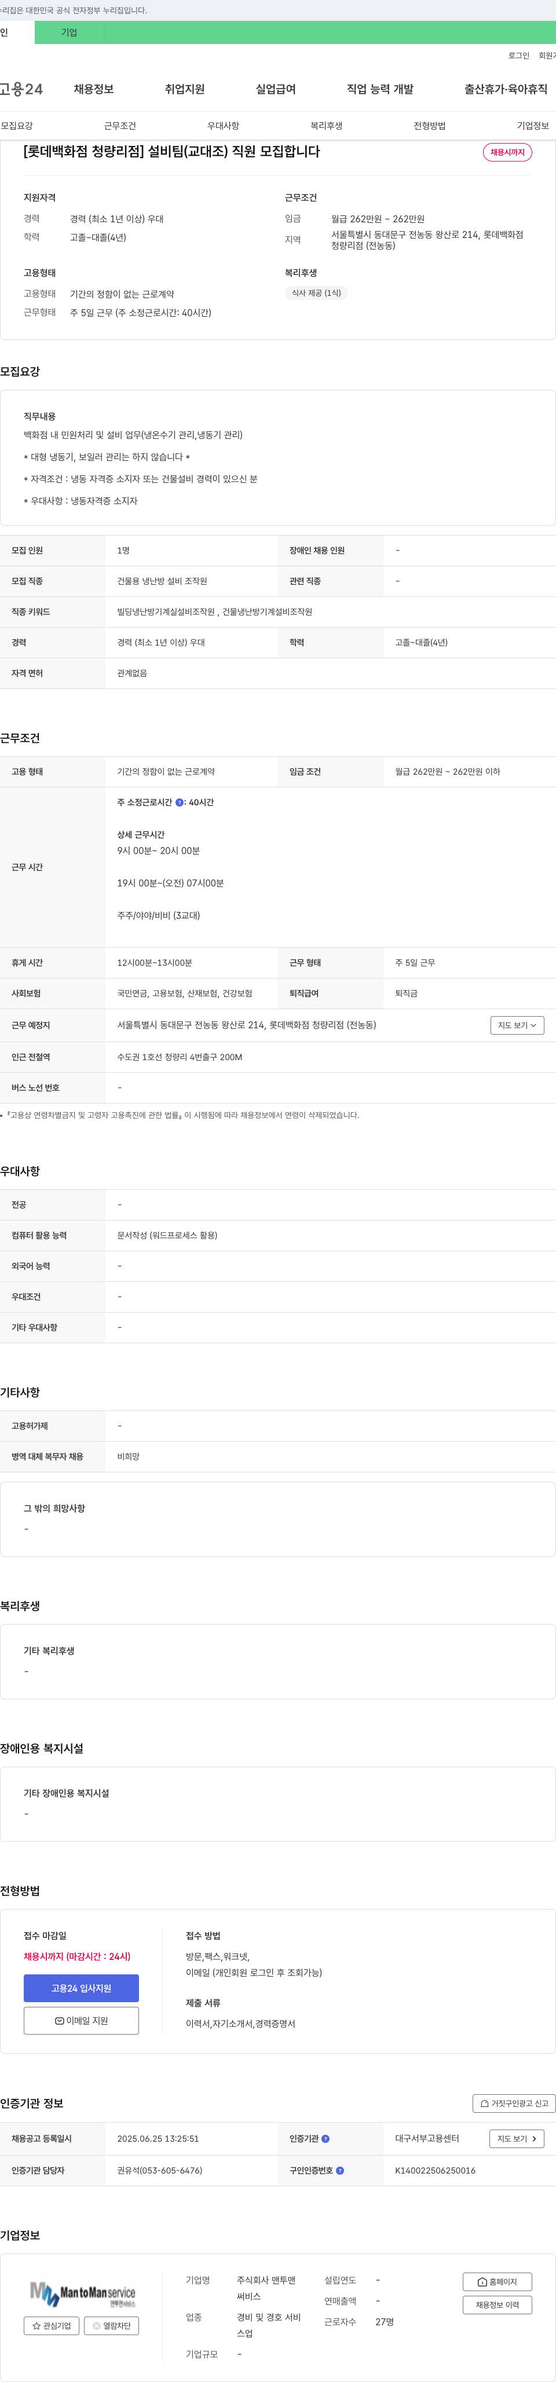Click the K140022506250016 certification number
Viewport: 556px width, 2382px height.
[x=435, y=2170]
